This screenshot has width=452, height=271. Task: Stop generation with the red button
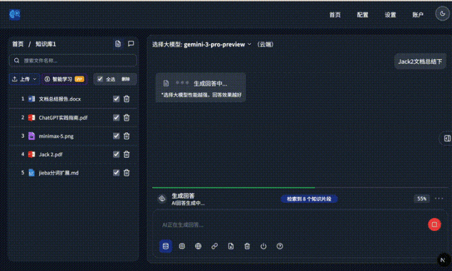coord(434,224)
